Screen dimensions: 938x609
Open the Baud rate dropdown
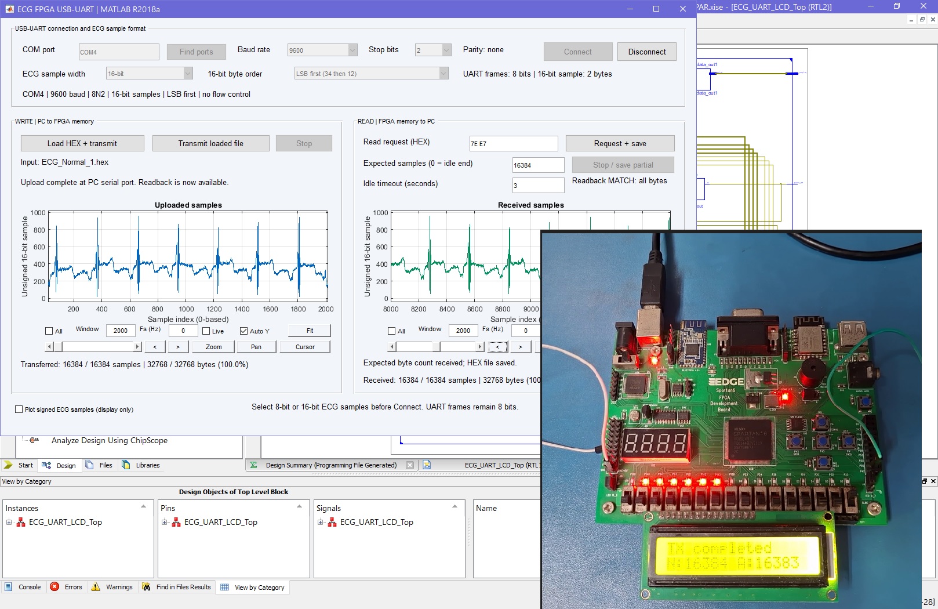(352, 50)
